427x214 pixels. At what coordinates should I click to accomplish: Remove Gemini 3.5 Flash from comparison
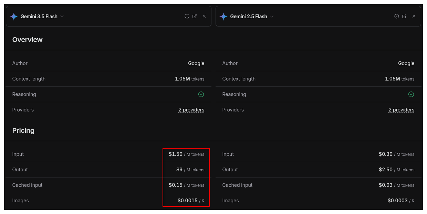(204, 16)
